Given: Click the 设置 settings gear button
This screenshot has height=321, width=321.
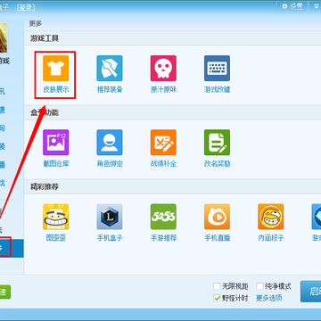Looking at the screenshot, I should click(292, 6).
